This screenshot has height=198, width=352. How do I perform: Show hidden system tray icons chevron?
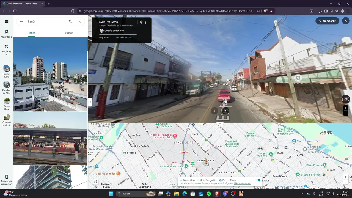(x=302, y=194)
